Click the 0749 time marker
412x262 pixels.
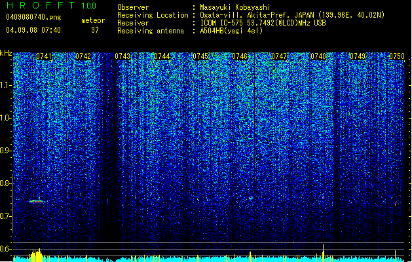pyautogui.click(x=358, y=56)
